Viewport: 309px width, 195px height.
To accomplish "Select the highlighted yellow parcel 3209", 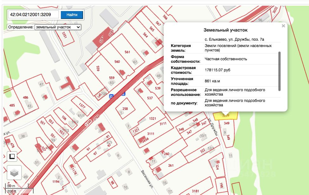I will click(x=226, y=116).
